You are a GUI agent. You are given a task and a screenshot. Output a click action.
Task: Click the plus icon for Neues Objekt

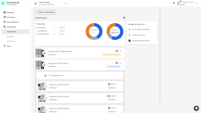pos(130,29)
